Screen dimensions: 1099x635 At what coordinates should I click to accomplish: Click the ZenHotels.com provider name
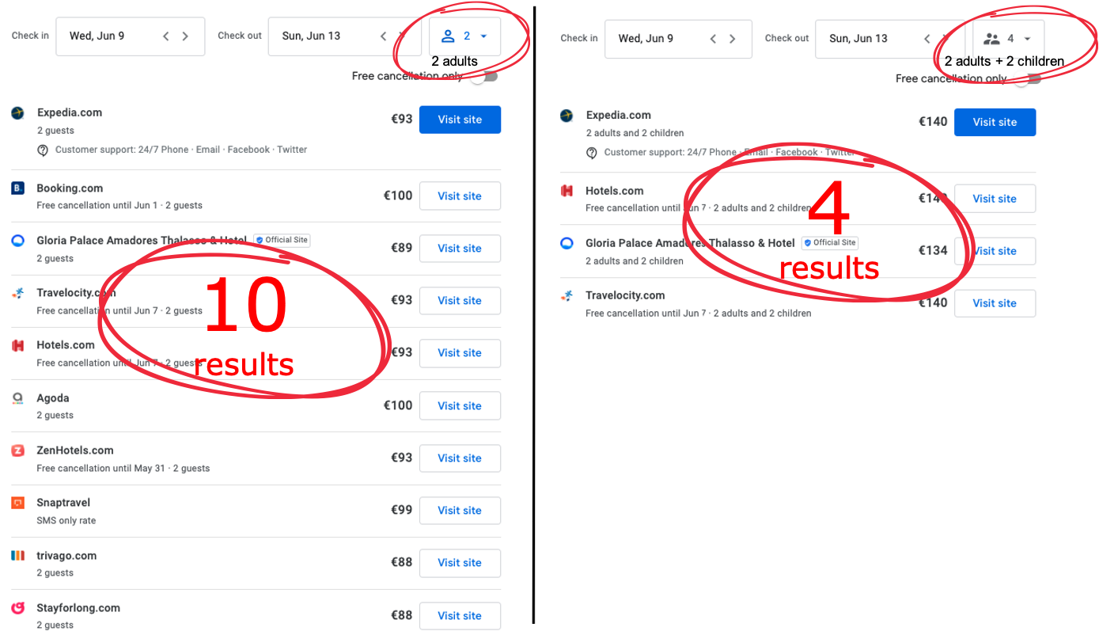tap(75, 451)
